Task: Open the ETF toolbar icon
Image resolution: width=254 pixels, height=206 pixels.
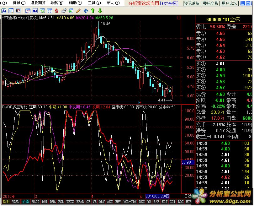Action: [x=18, y=11]
